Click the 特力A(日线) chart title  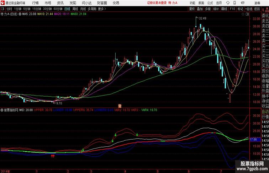[9, 14]
